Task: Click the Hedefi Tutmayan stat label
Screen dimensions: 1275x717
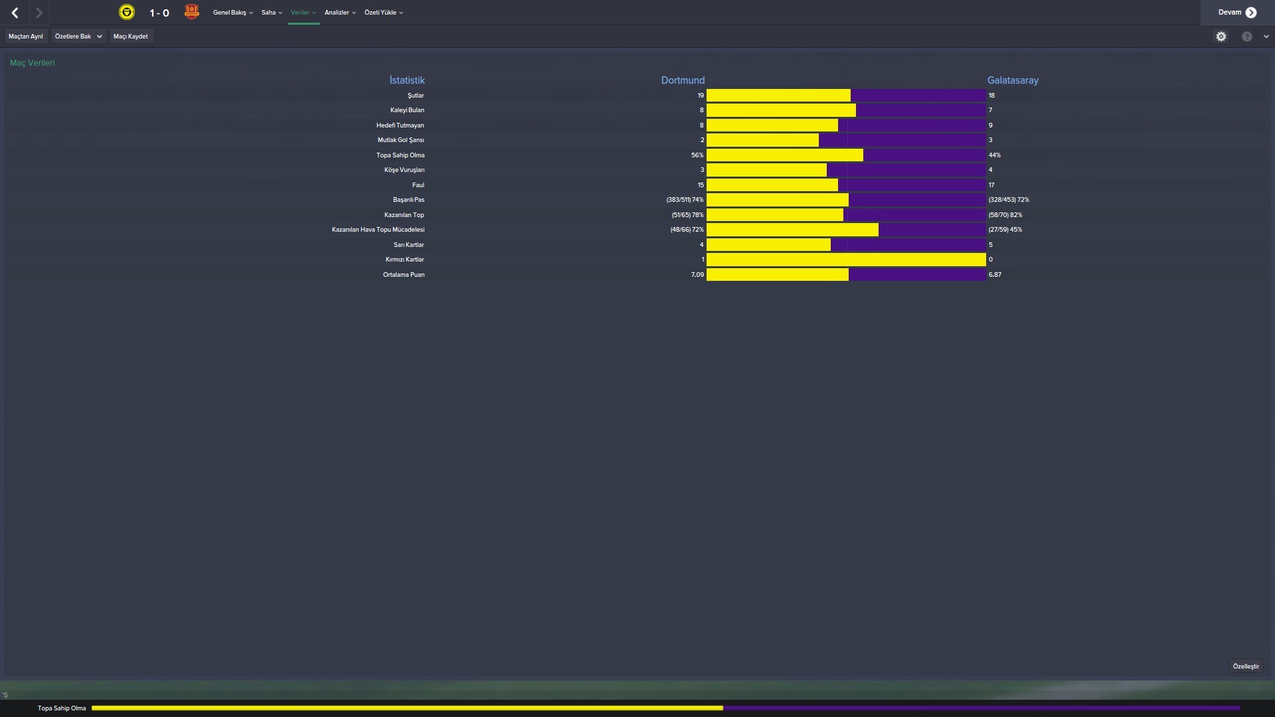Action: pyautogui.click(x=400, y=125)
